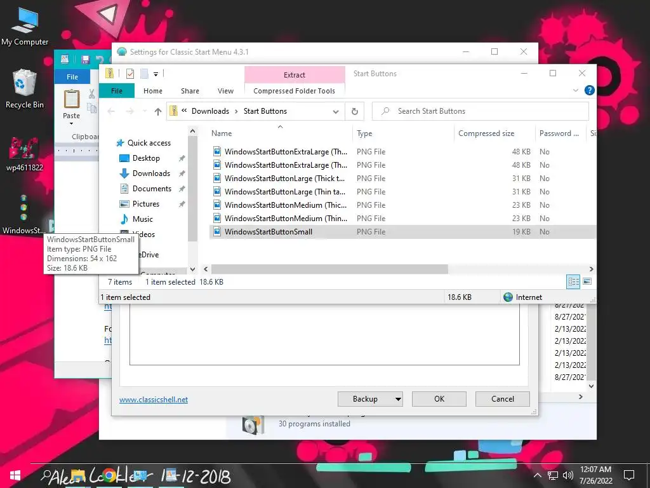Click the Classic Start Menu shell icon in its title bar
The width and height of the screenshot is (650, 488).
point(121,52)
